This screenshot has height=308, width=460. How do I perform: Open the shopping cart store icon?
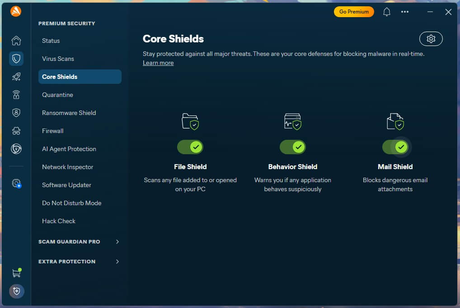(16, 272)
